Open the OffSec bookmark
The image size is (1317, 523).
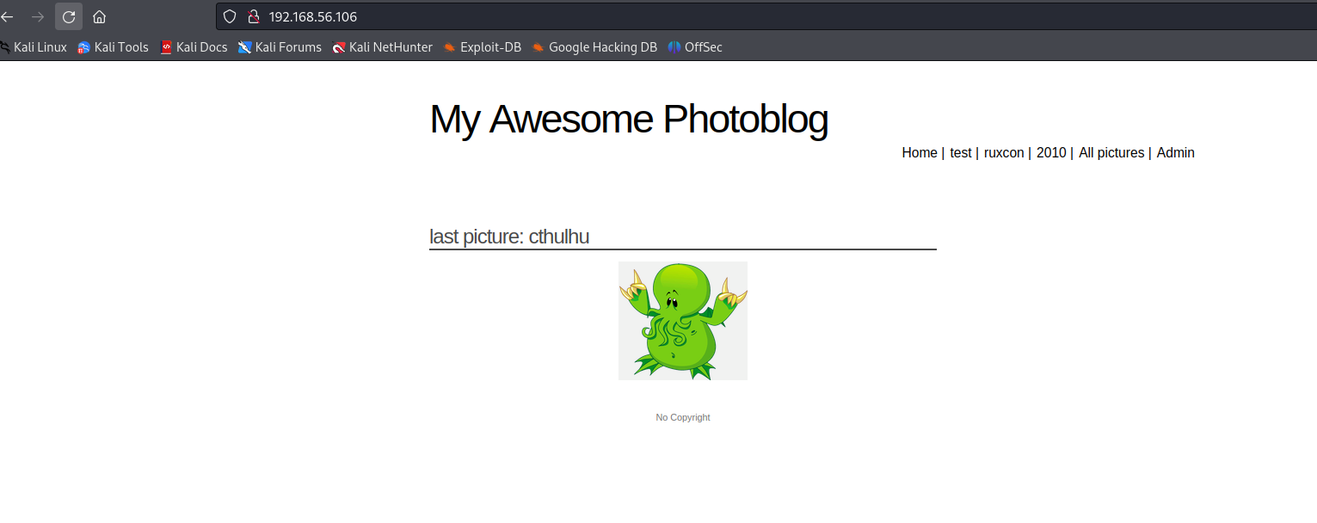(695, 47)
